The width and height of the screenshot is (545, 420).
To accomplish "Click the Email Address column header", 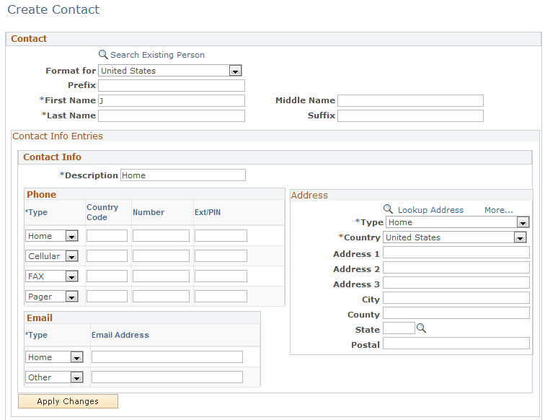I will [120, 335].
